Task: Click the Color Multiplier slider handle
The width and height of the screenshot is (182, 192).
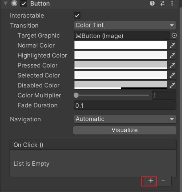Action: pyautogui.click(x=76, y=95)
